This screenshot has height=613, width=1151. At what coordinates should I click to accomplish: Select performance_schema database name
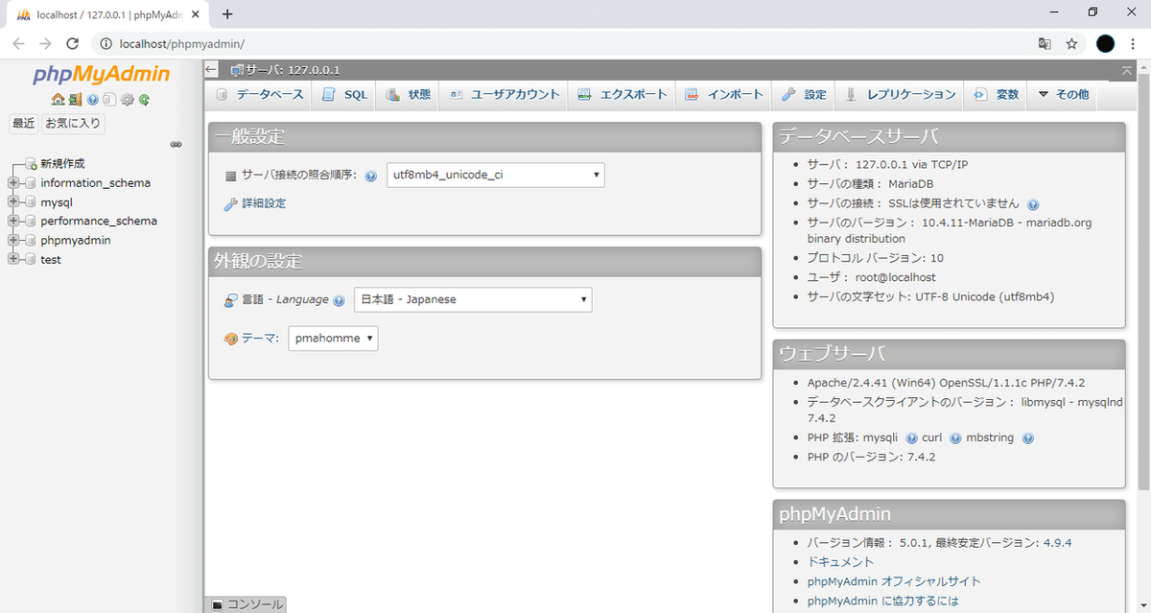[x=99, y=221]
